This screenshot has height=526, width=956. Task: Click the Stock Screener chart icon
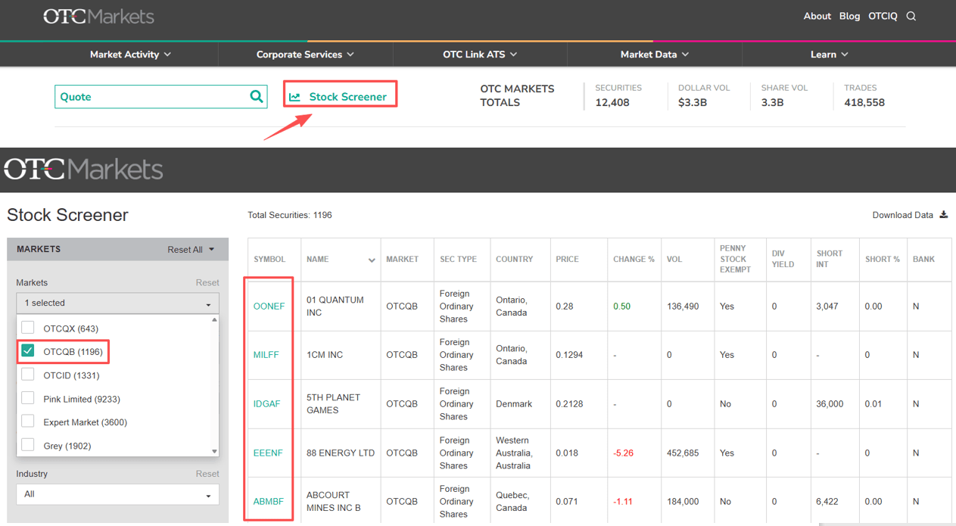[x=294, y=97]
